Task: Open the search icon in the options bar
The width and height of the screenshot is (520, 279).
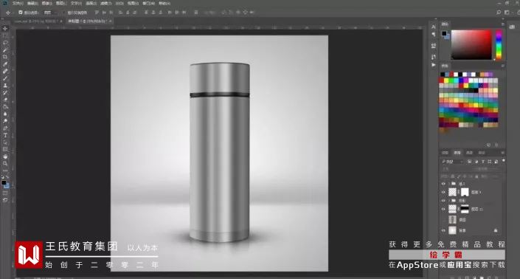Action: tap(499, 13)
